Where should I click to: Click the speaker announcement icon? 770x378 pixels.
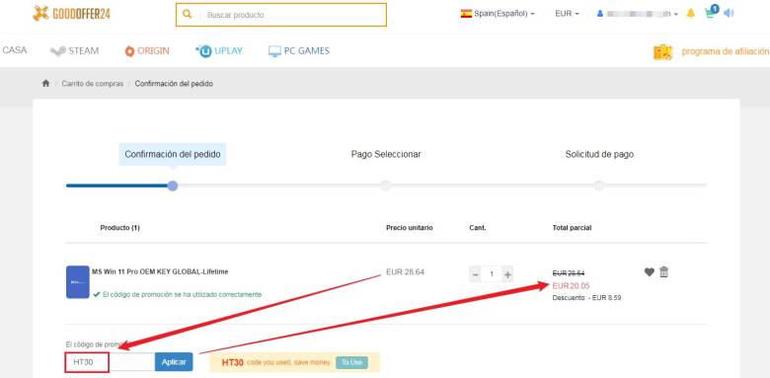729,13
